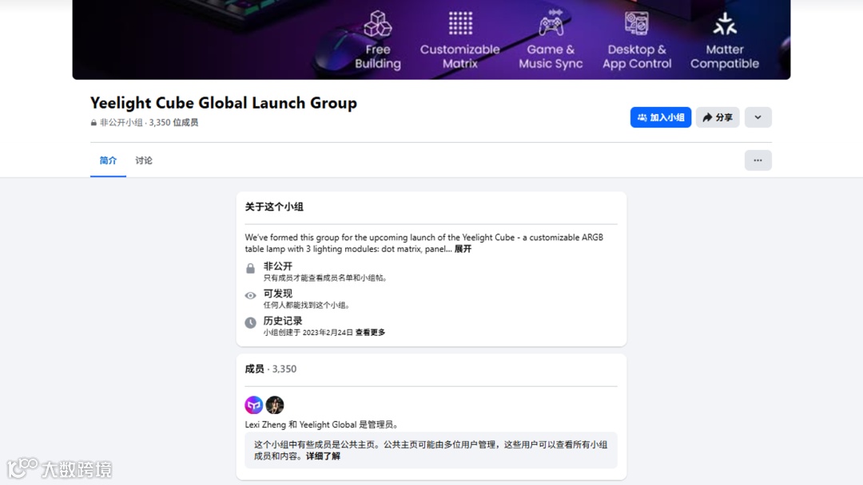
Task: Click text 'Lexi Zheng 和 Yeelight Global 是管理员'
Action: coord(322,424)
